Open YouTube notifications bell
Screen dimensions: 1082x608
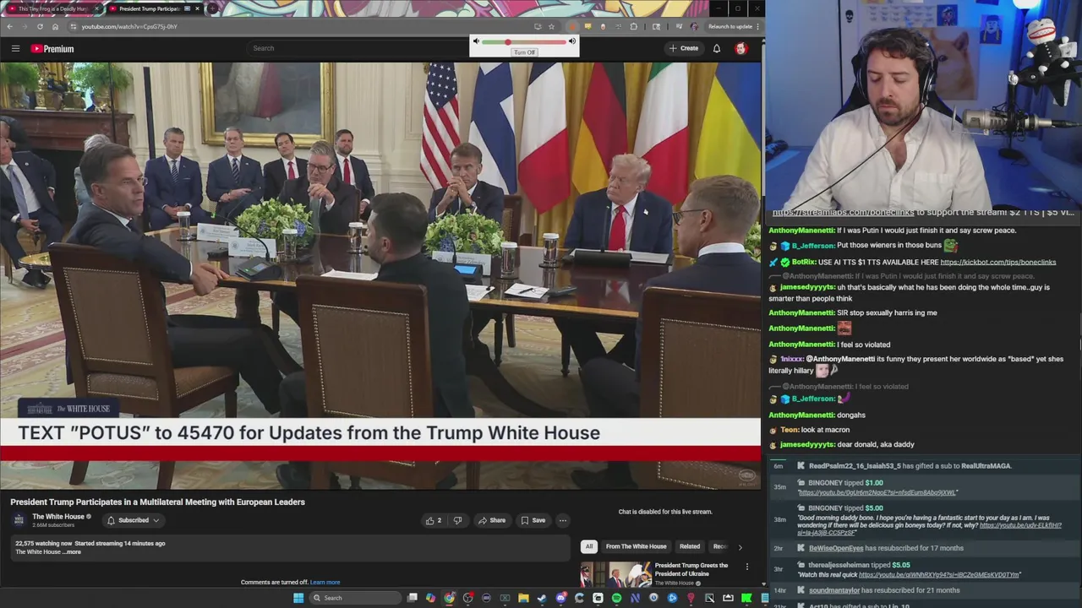coord(717,48)
